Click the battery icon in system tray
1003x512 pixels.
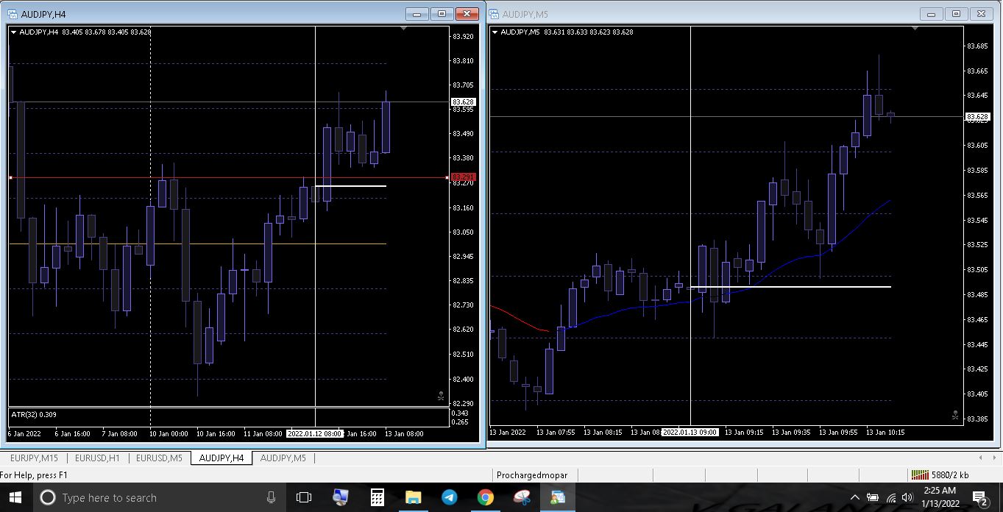click(873, 497)
